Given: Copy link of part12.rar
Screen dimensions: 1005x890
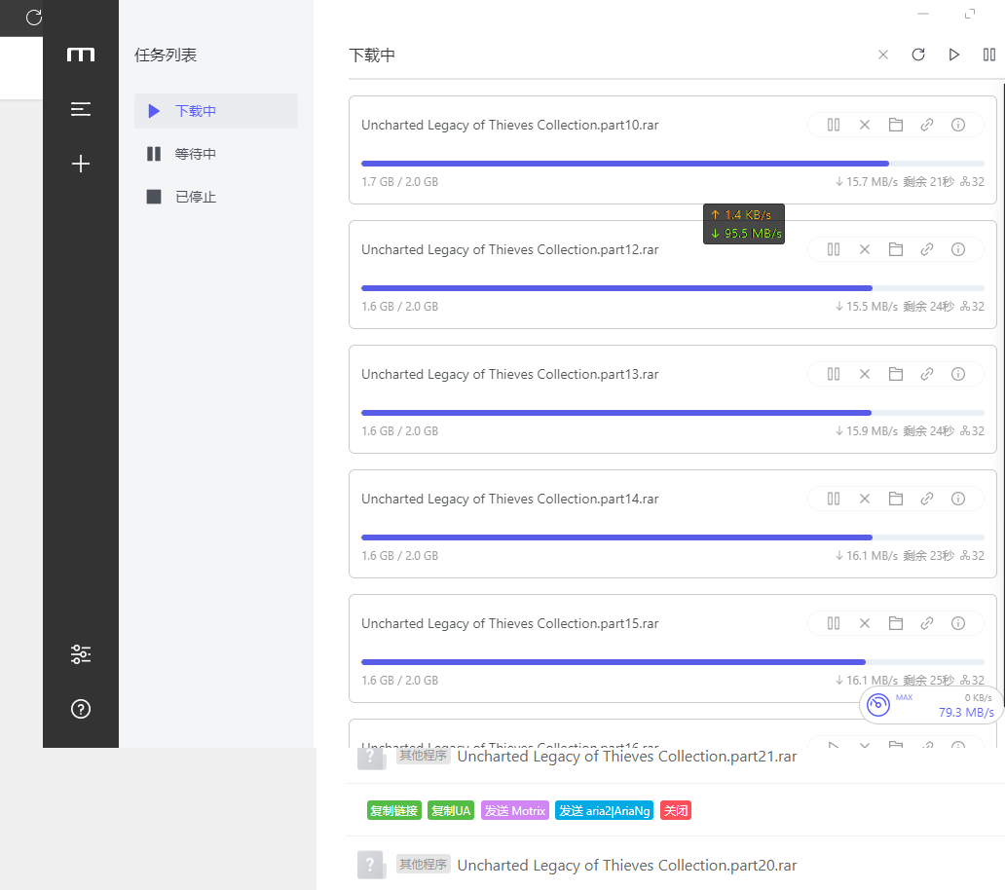Looking at the screenshot, I should tap(927, 249).
